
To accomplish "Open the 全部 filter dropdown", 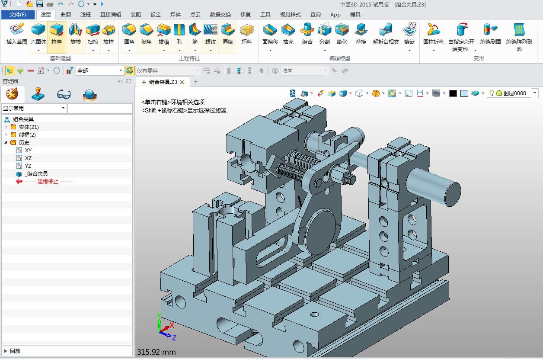I will click(x=121, y=71).
